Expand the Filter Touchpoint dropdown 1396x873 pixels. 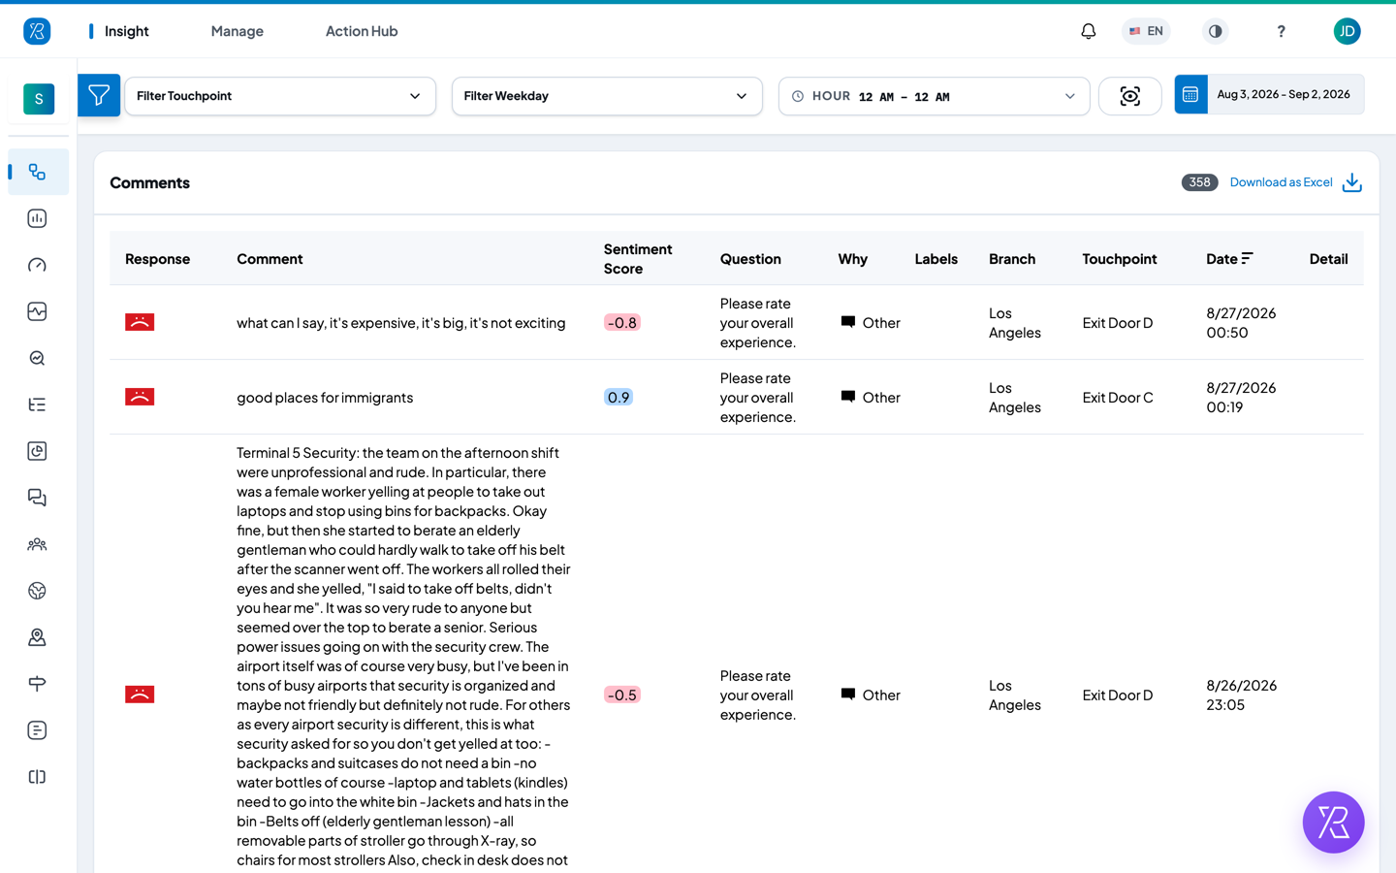280,96
